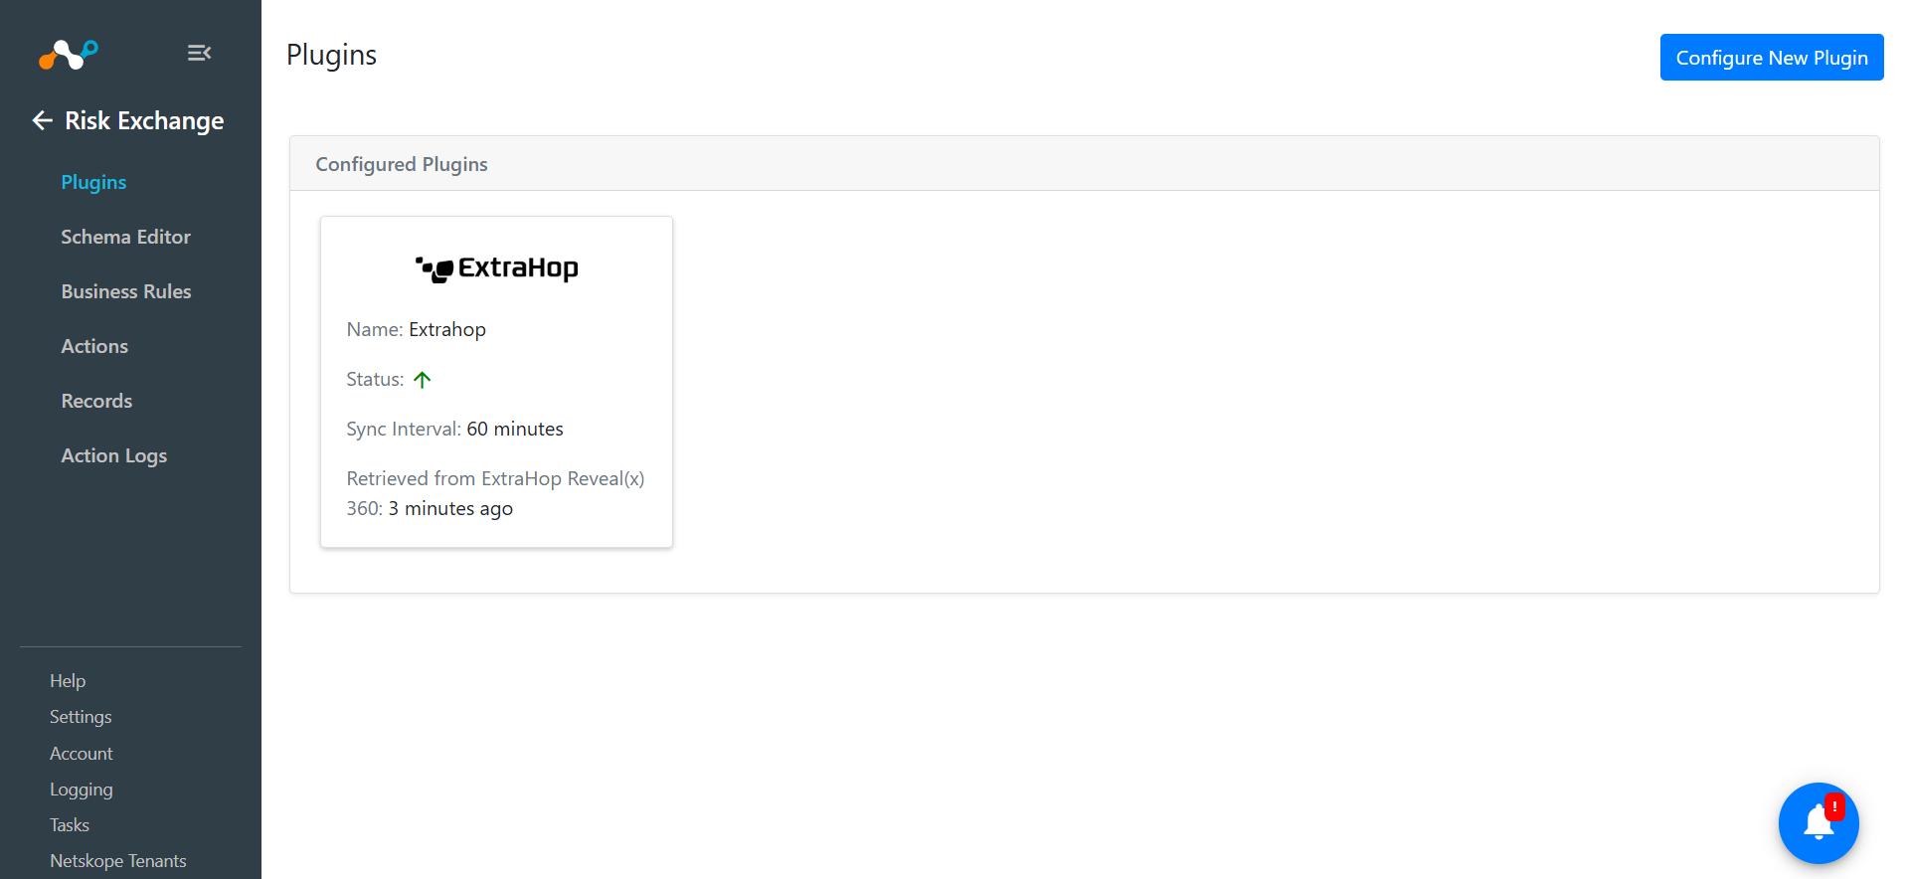
Task: Click the Risk Exchange heading
Action: 144,120
